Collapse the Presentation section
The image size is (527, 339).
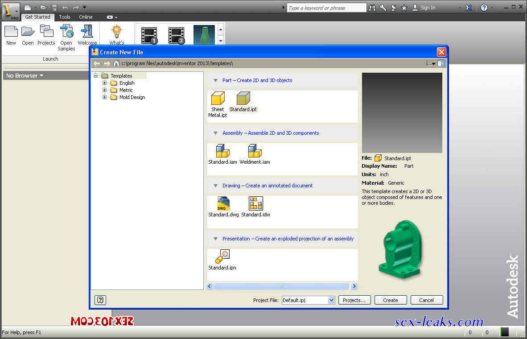pyautogui.click(x=216, y=239)
